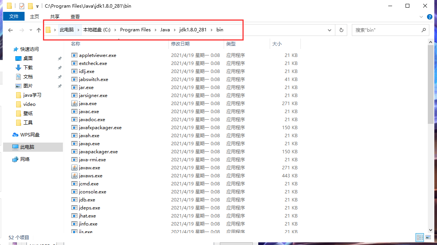This screenshot has width=437, height=245.
Task: Switch to details view layout icon
Action: click(x=420, y=237)
